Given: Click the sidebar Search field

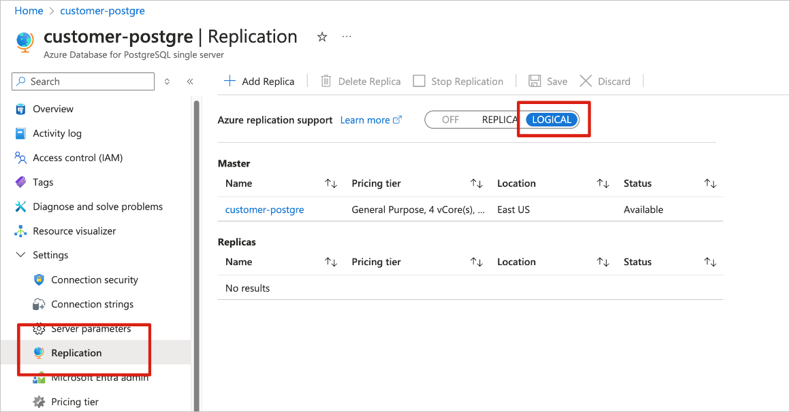Looking at the screenshot, I should [x=83, y=82].
